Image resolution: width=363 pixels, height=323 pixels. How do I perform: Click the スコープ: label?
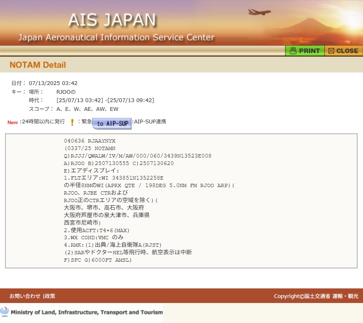(41, 109)
